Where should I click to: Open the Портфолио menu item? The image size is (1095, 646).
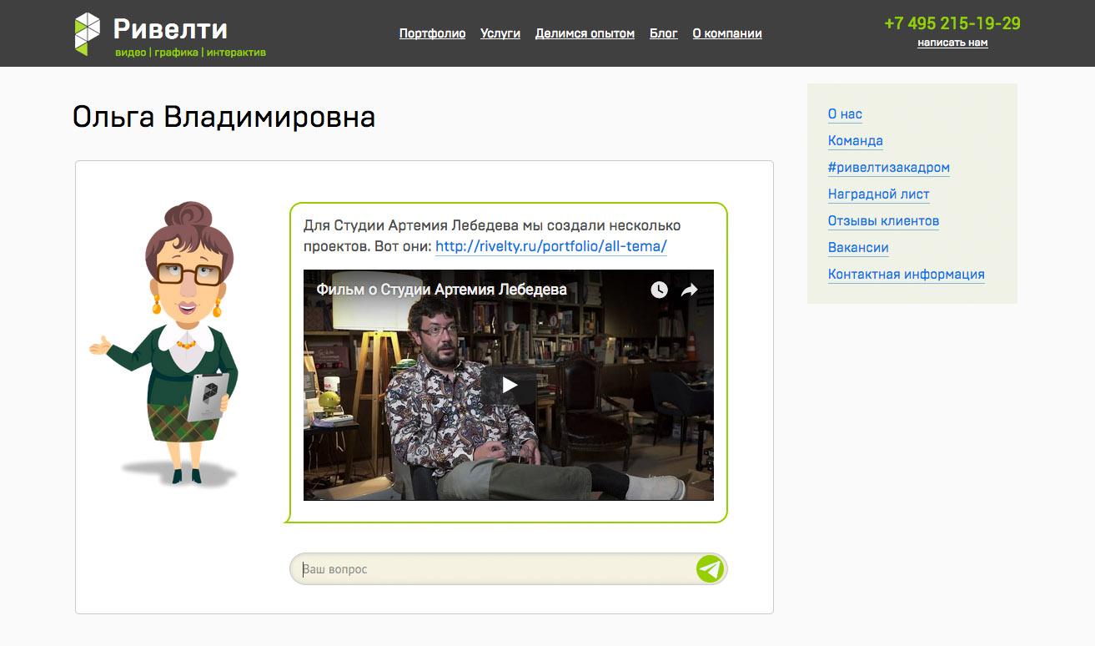tap(432, 33)
